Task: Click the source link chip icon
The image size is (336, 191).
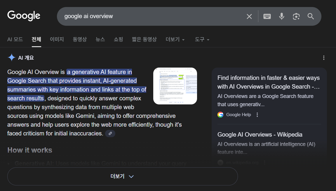Action: (x=110, y=133)
